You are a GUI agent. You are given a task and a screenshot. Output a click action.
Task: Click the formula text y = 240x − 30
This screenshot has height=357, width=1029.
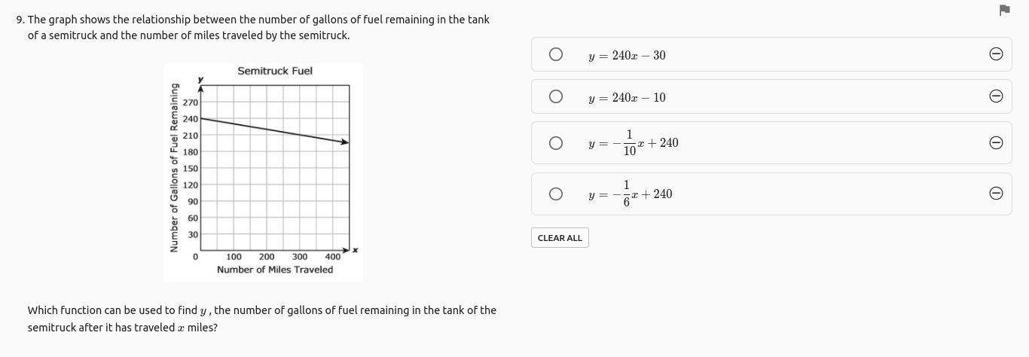tap(627, 56)
